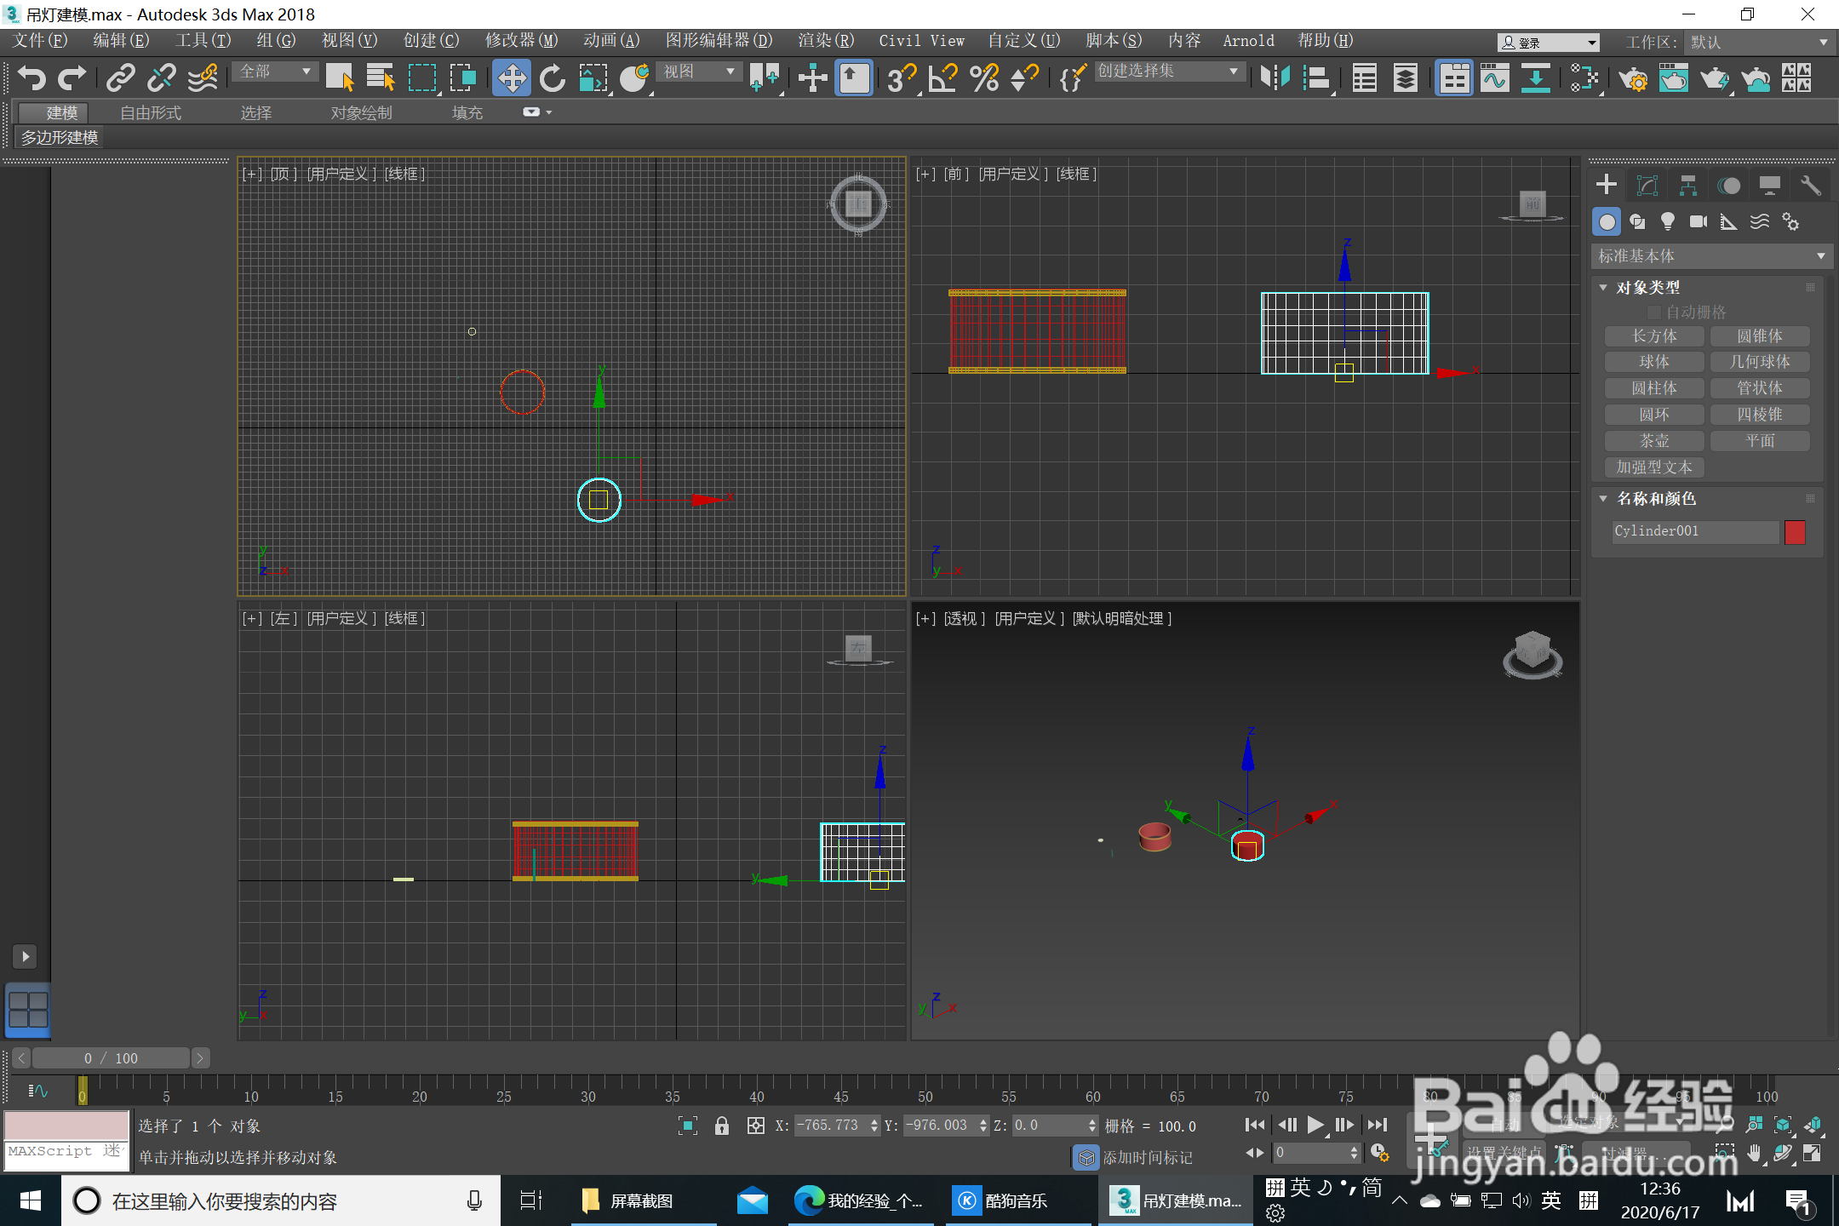Select the Undo arrow icon
Viewport: 1839px width, 1226px height.
click(x=32, y=78)
